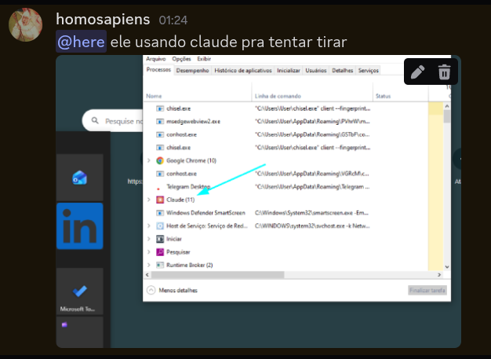Click the vertical scrollbar up arrow
Viewport: 491px width, 359px height.
point(447,106)
